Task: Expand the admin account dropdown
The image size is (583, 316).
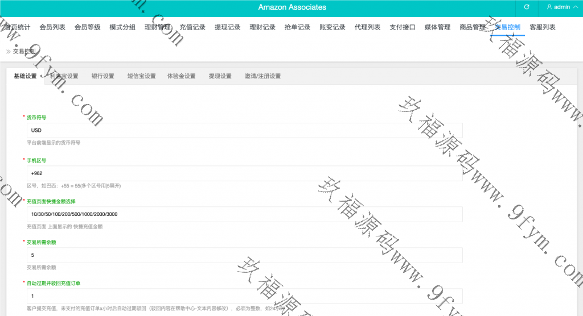Action: [x=575, y=7]
